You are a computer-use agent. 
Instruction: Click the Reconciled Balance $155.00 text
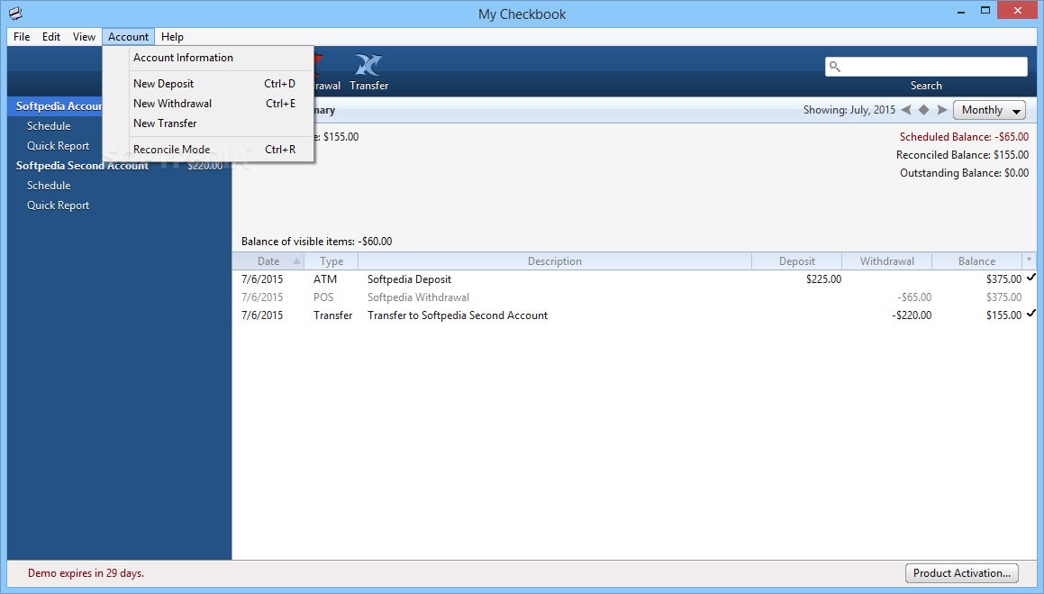click(962, 155)
